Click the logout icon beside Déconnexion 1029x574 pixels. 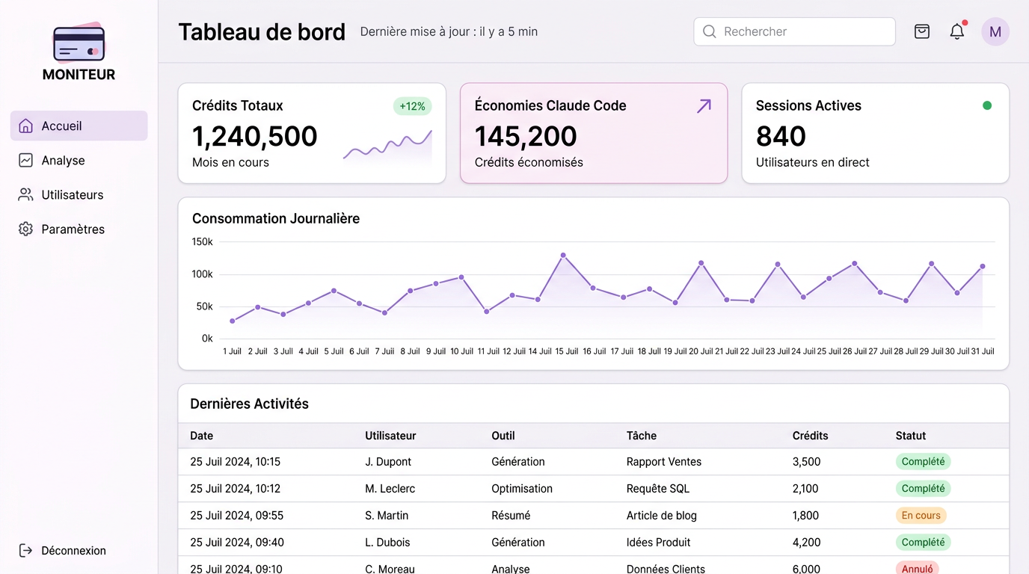click(25, 550)
